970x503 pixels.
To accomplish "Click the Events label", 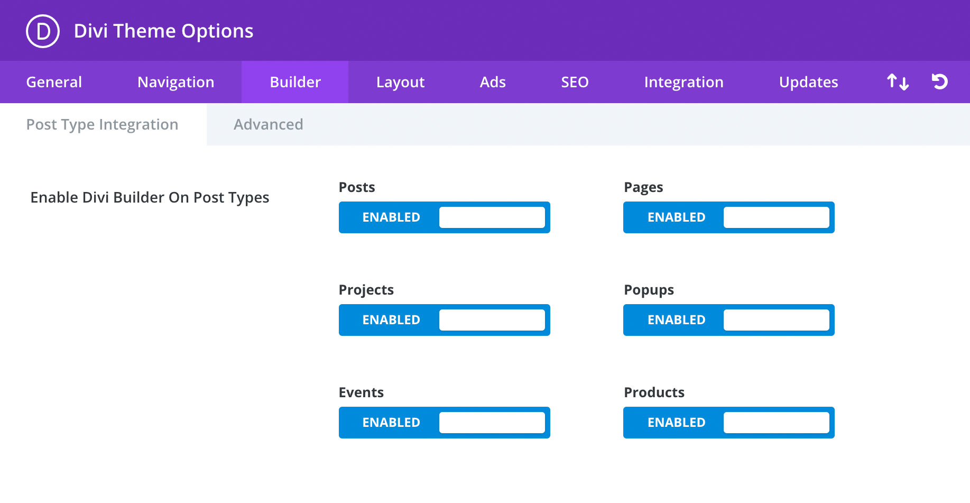I will (x=361, y=392).
